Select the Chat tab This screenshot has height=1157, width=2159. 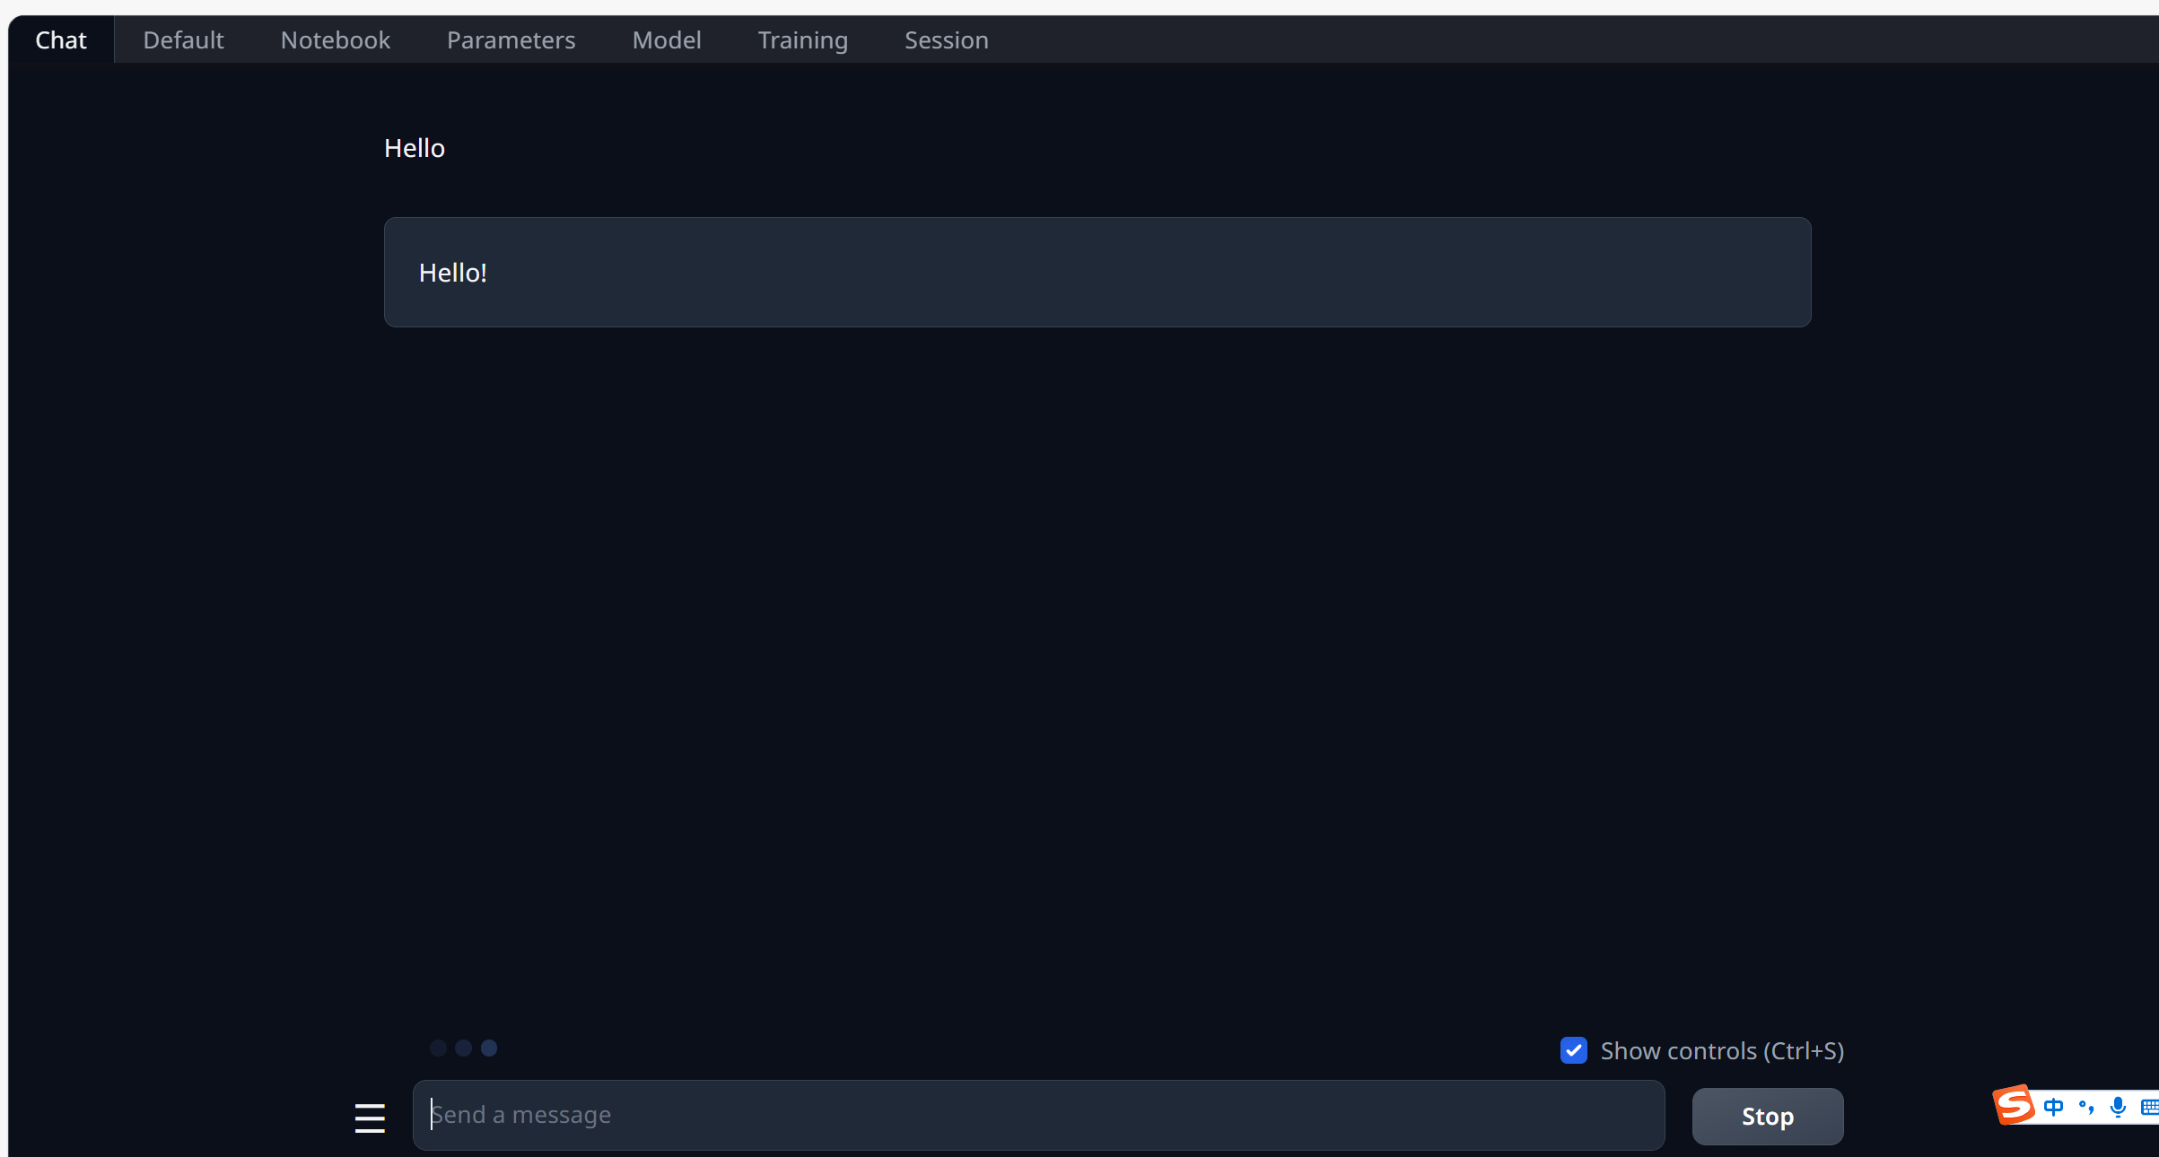(60, 40)
